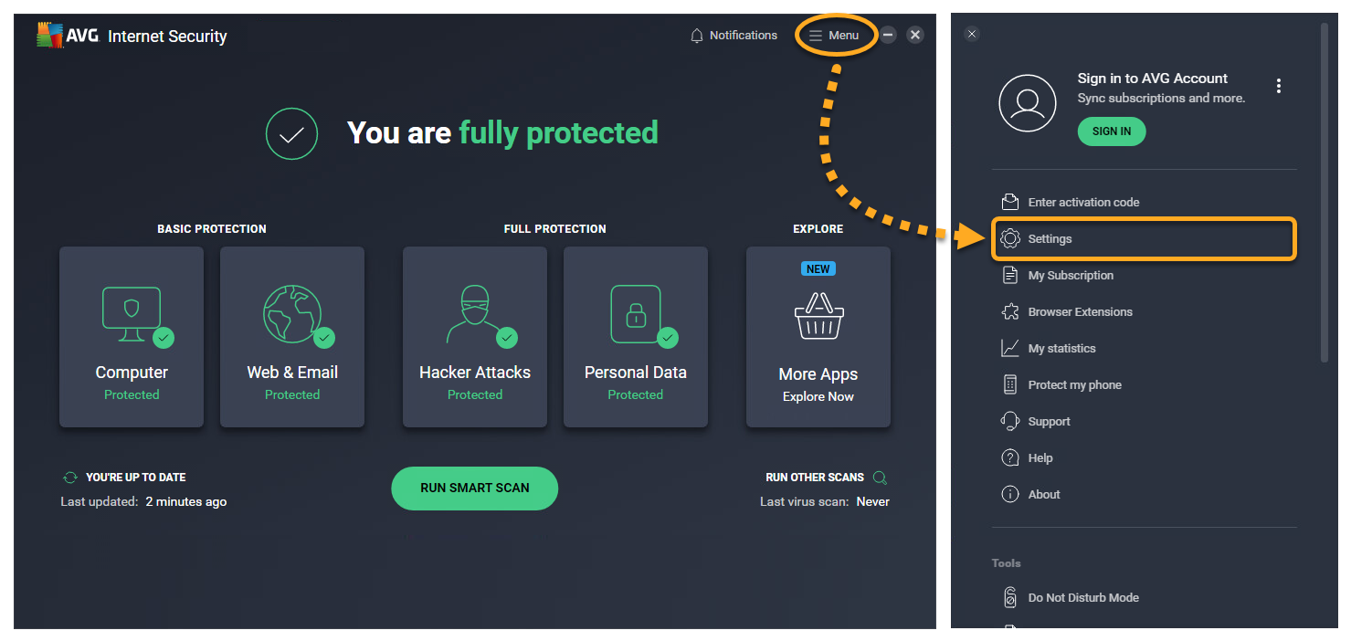Click the Computer protection monitor icon
The height and width of the screenshot is (641, 1351).
(132, 309)
